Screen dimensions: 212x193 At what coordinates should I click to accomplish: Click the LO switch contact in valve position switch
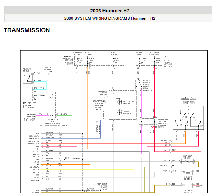192,115
